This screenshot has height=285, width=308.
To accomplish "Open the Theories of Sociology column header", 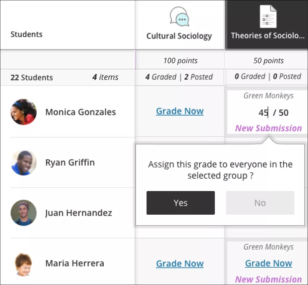I will pos(268,36).
